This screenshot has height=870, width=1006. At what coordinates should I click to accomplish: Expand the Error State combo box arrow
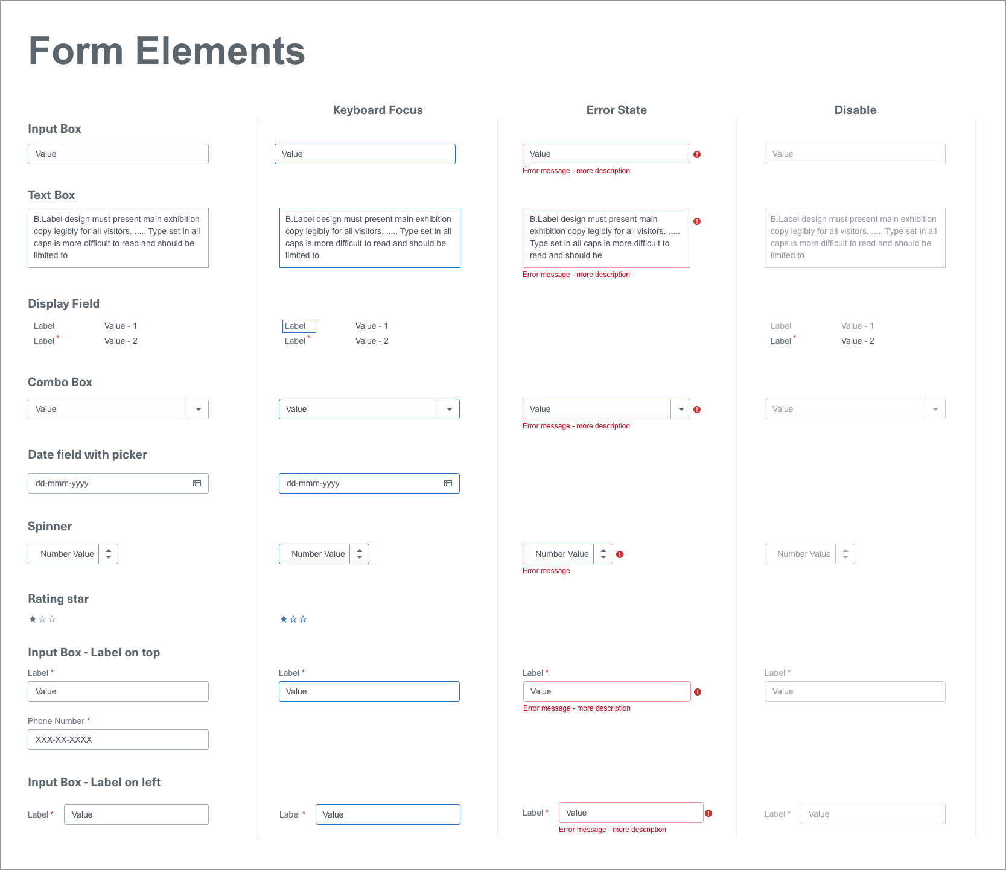tap(681, 409)
